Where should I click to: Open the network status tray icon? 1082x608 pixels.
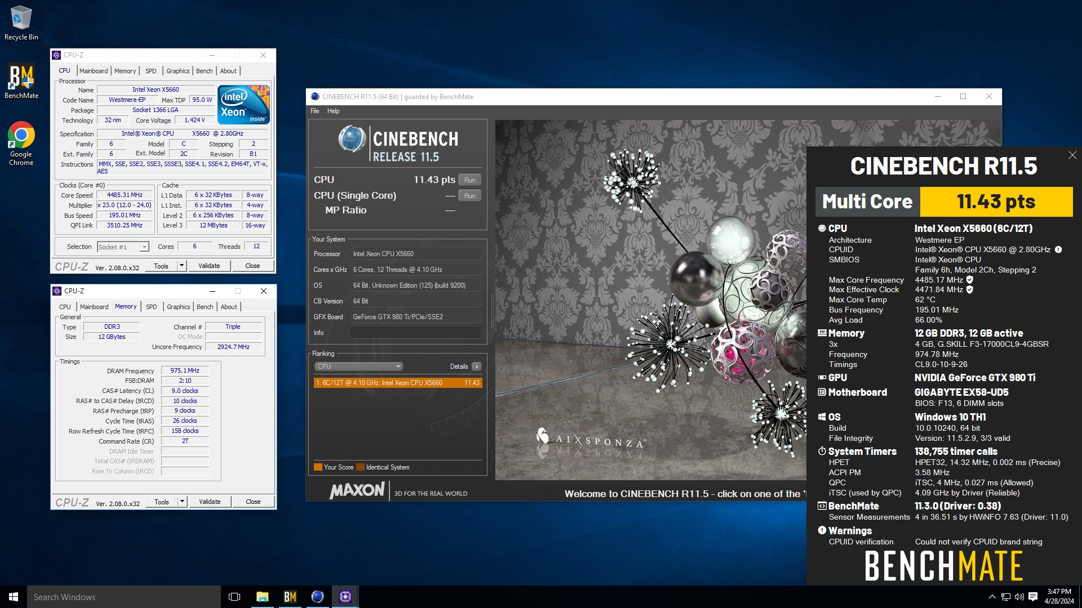point(1006,597)
